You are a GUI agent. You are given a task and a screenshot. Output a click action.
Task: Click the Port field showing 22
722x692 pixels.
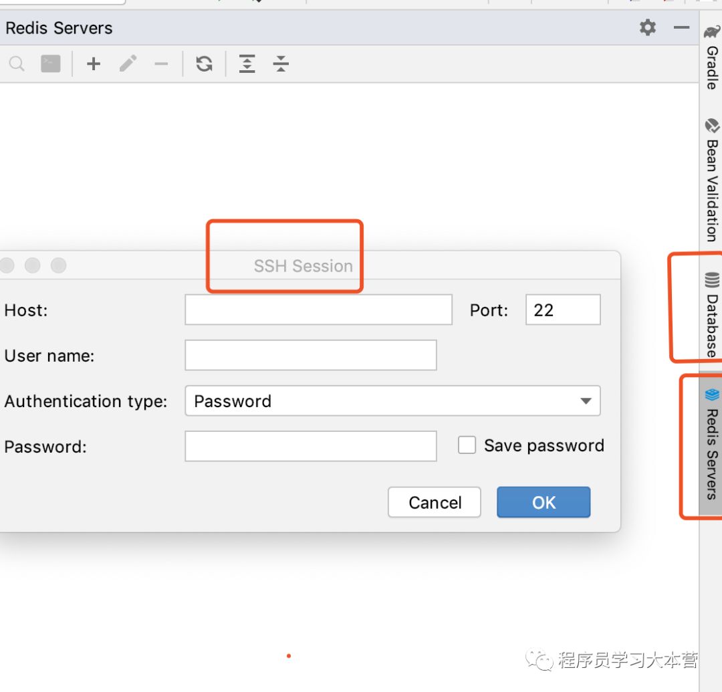[563, 310]
